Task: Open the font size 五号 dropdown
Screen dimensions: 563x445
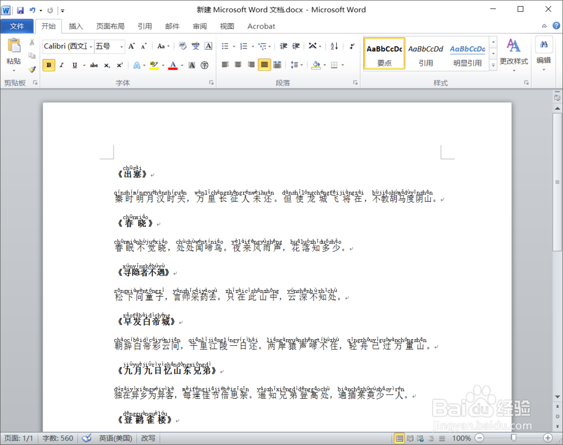Action: click(122, 47)
